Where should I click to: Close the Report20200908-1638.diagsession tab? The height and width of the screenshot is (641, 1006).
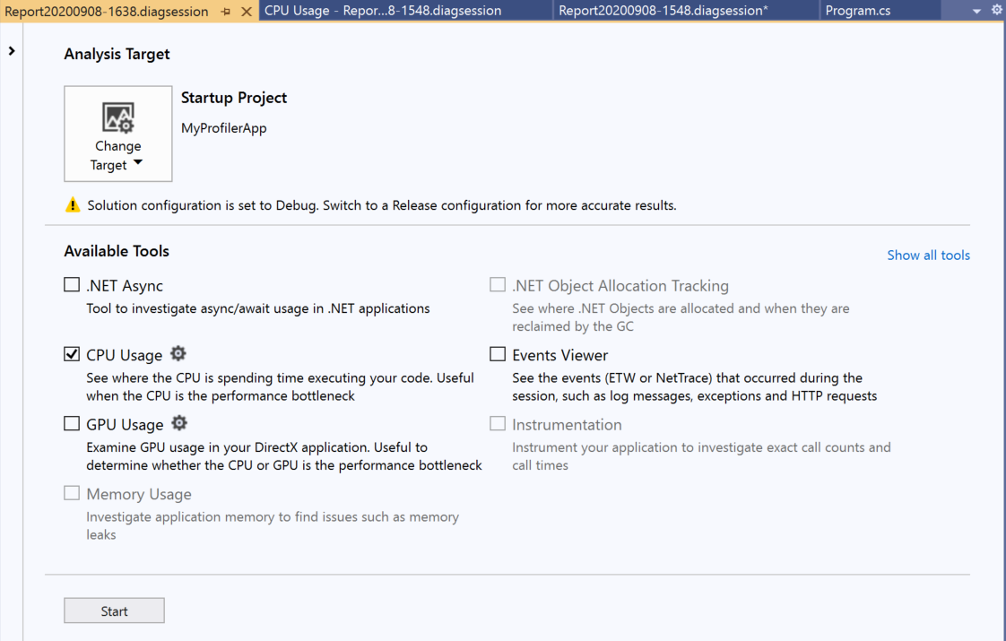pos(247,12)
